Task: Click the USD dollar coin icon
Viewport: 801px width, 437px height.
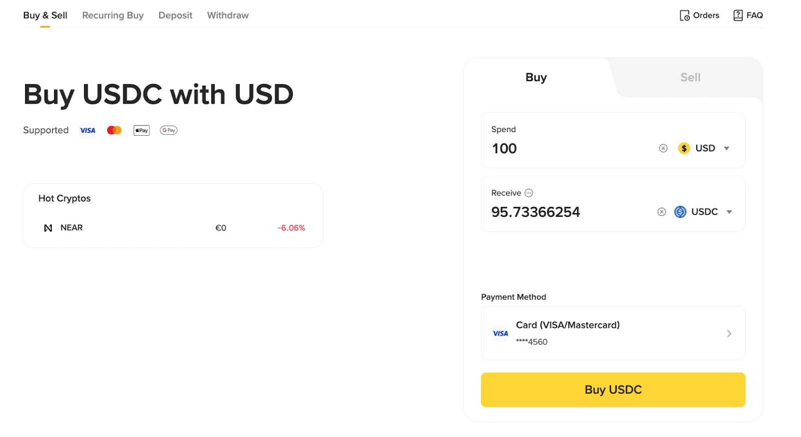Action: [x=684, y=148]
